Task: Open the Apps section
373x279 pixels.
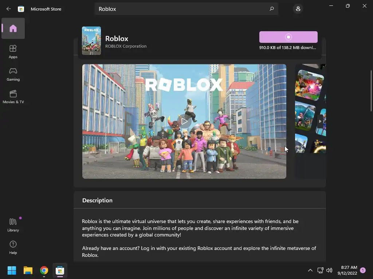Action: (13, 52)
